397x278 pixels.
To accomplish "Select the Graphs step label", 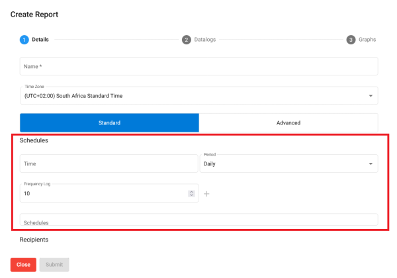I will (x=367, y=40).
